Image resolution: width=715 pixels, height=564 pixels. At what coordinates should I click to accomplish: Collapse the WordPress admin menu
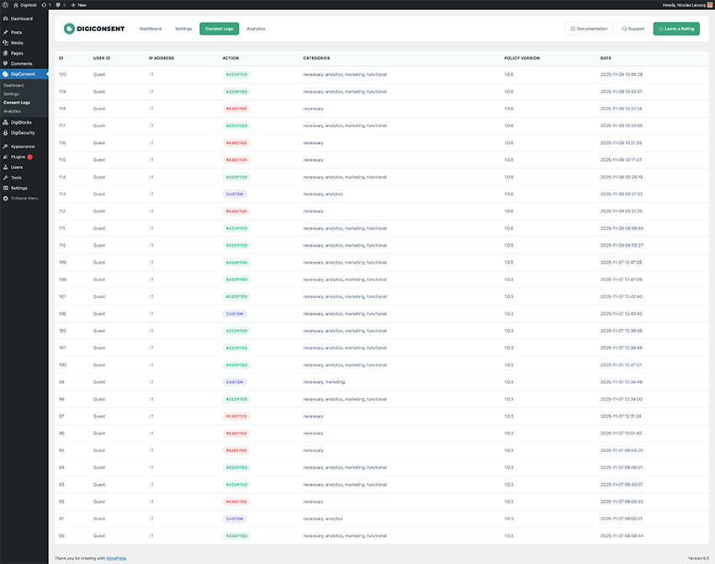(x=21, y=198)
